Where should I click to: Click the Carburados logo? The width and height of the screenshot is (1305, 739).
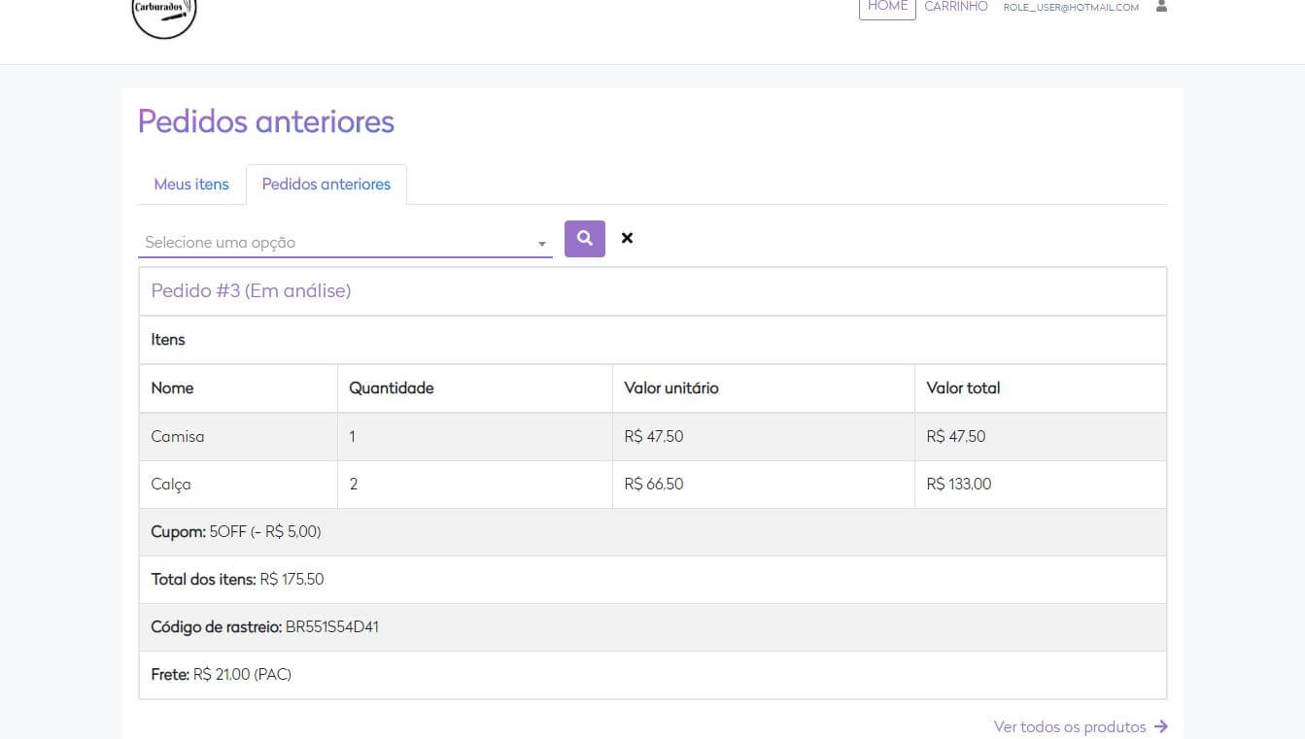164,14
